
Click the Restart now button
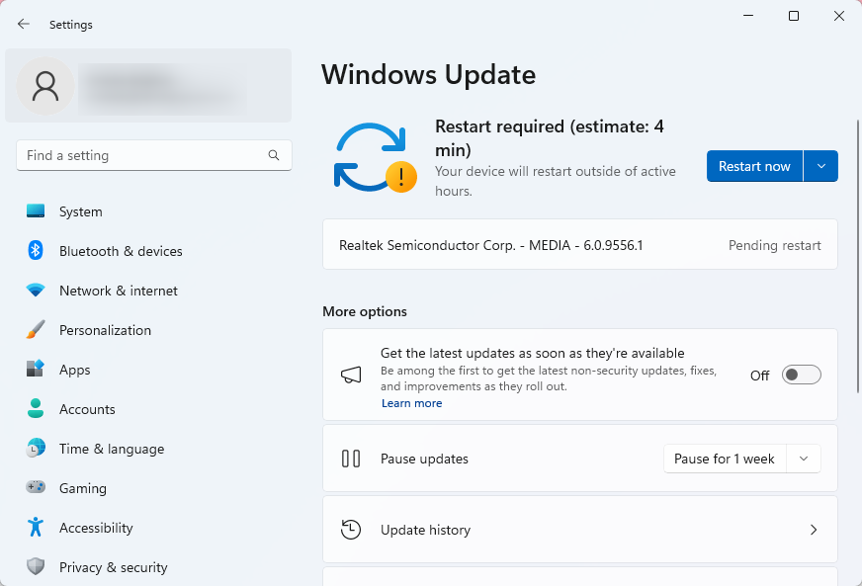pyautogui.click(x=755, y=166)
